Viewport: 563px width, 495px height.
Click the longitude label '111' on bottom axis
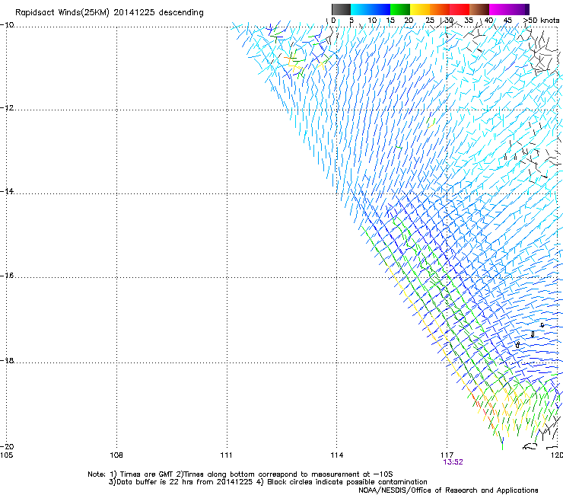pos(226,455)
